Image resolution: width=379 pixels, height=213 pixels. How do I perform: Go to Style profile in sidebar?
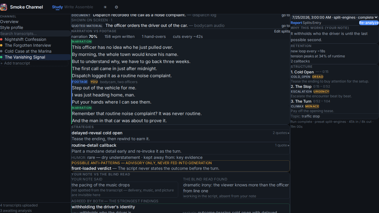(x=12, y=28)
